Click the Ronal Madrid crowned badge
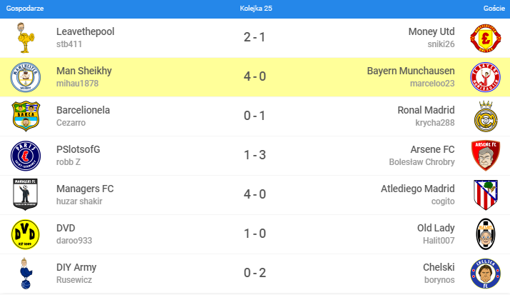Screen dimensions: 510x295 point(485,116)
